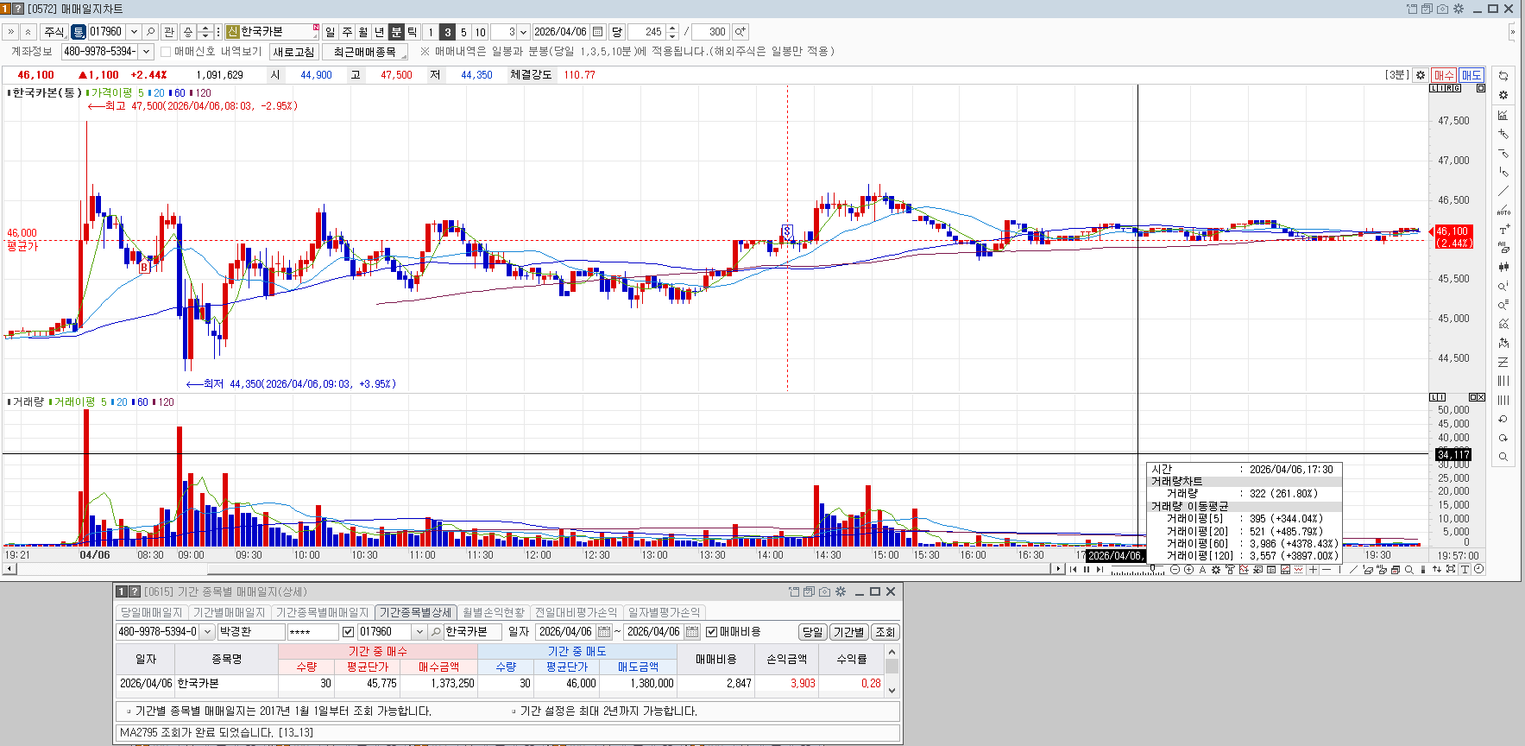Open the end date calendar in journal window

[x=692, y=632]
